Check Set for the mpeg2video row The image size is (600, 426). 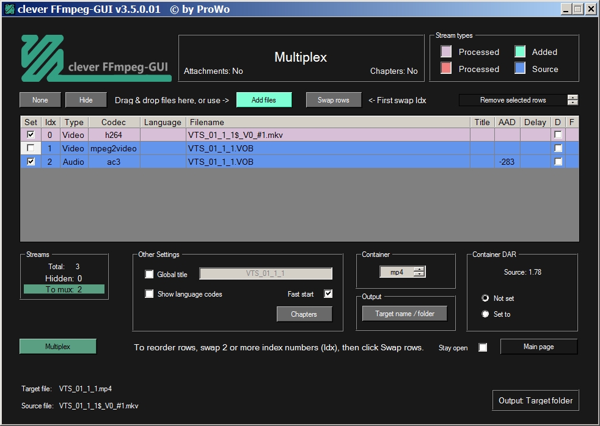(x=31, y=148)
